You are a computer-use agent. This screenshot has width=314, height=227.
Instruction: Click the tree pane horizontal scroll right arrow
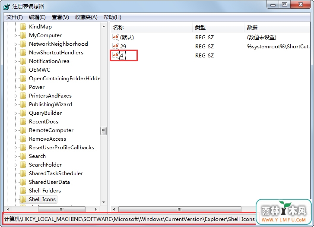tap(96, 209)
